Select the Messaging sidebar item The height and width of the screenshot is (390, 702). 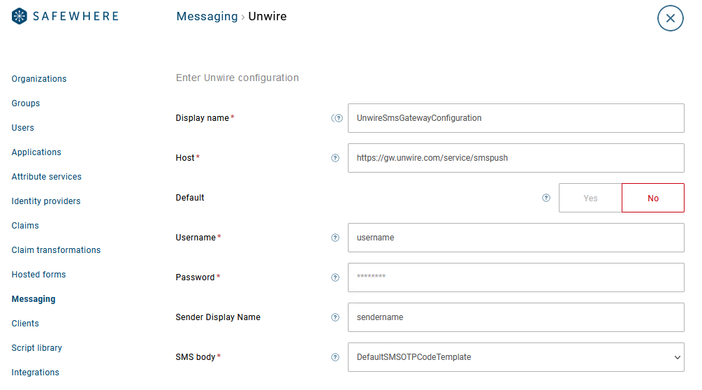coord(34,299)
